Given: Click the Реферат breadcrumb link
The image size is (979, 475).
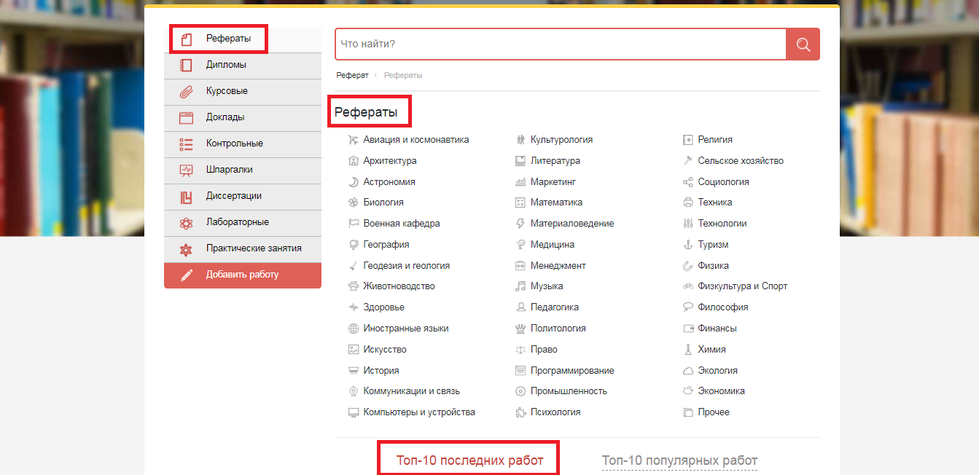Looking at the screenshot, I should tap(351, 75).
